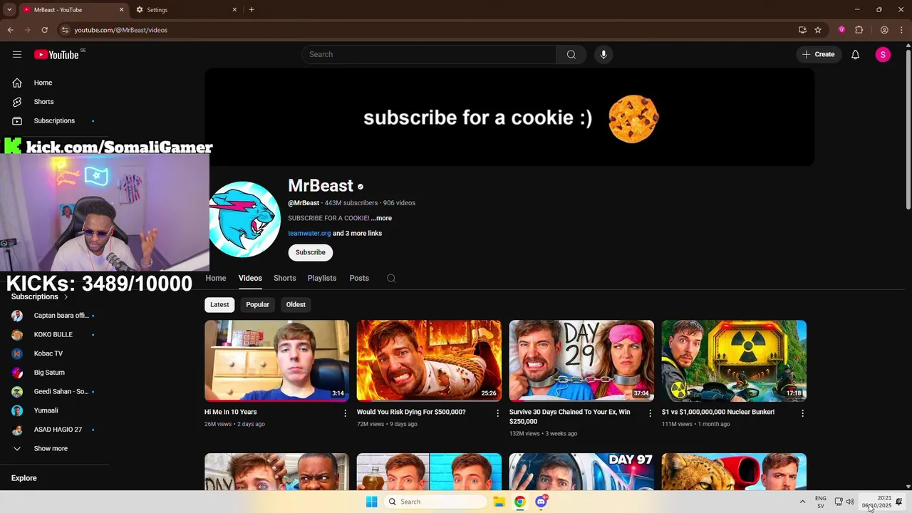Select the Popular filter chip
This screenshot has width=912, height=513.
click(x=257, y=304)
